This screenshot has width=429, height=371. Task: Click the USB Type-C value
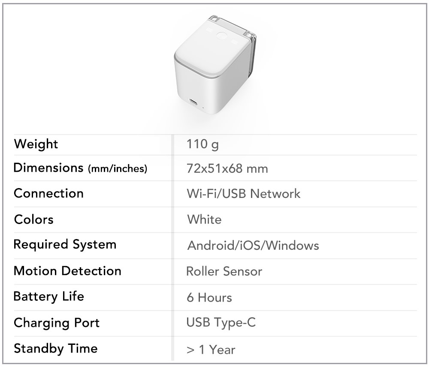pos(221,323)
